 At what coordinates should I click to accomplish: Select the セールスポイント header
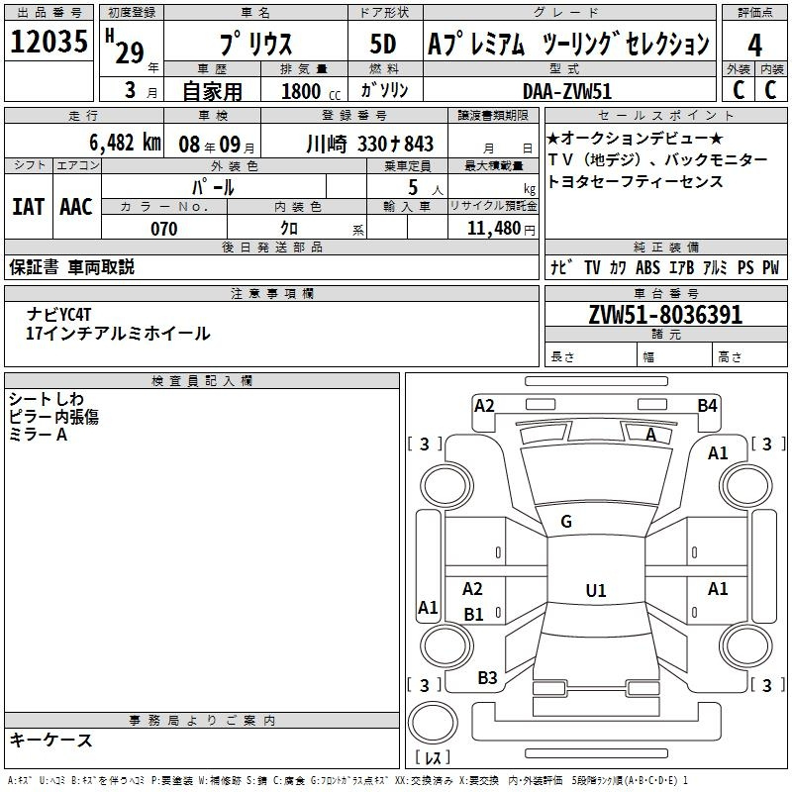(x=665, y=115)
